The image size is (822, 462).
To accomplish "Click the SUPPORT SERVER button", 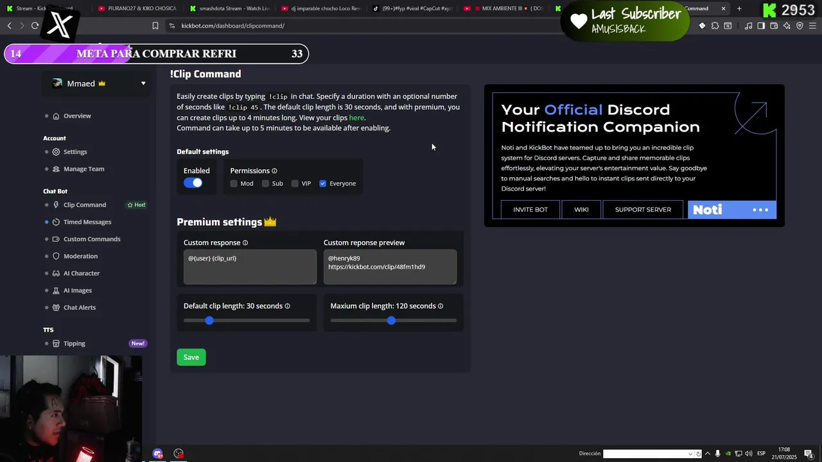I will 643,210.
